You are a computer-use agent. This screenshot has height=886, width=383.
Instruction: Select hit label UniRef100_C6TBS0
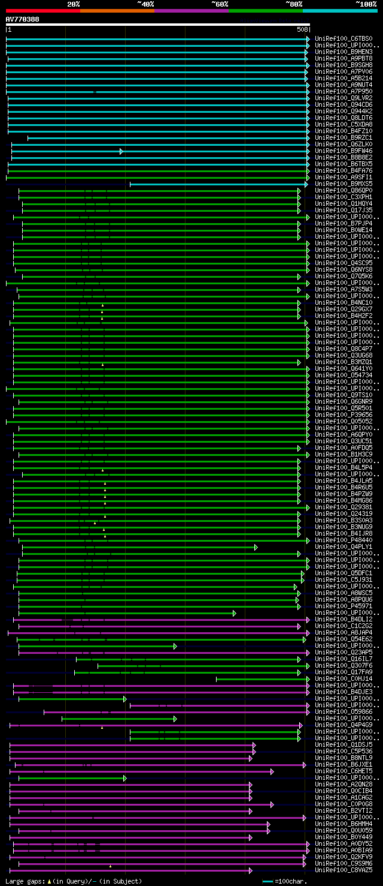pos(343,39)
